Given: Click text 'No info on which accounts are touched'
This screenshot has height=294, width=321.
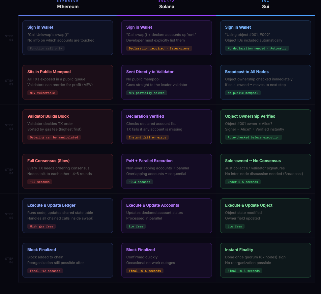Looking at the screenshot, I should click(61, 40).
